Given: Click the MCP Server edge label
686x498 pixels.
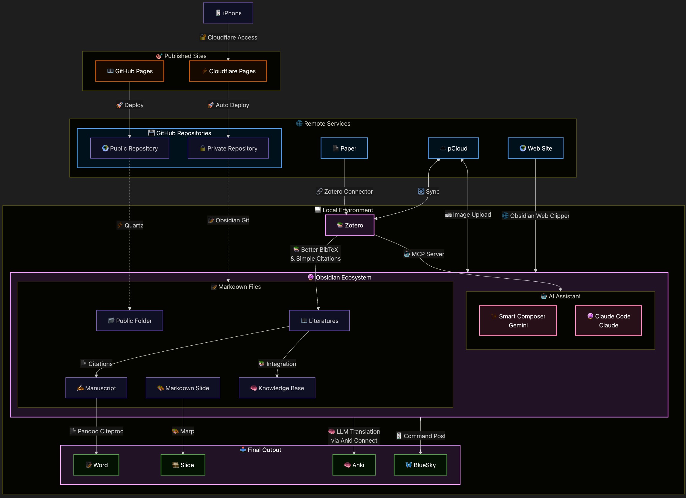Looking at the screenshot, I should coord(424,254).
